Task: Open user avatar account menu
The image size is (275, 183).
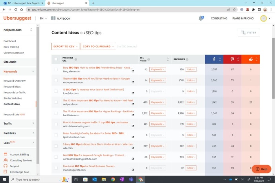Action: [265, 18]
